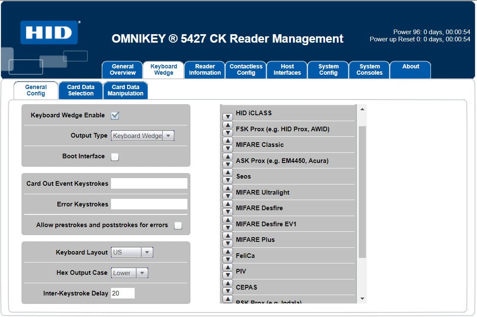Enable the Boot Interface checkbox
This screenshot has width=477, height=317.
pyautogui.click(x=115, y=157)
